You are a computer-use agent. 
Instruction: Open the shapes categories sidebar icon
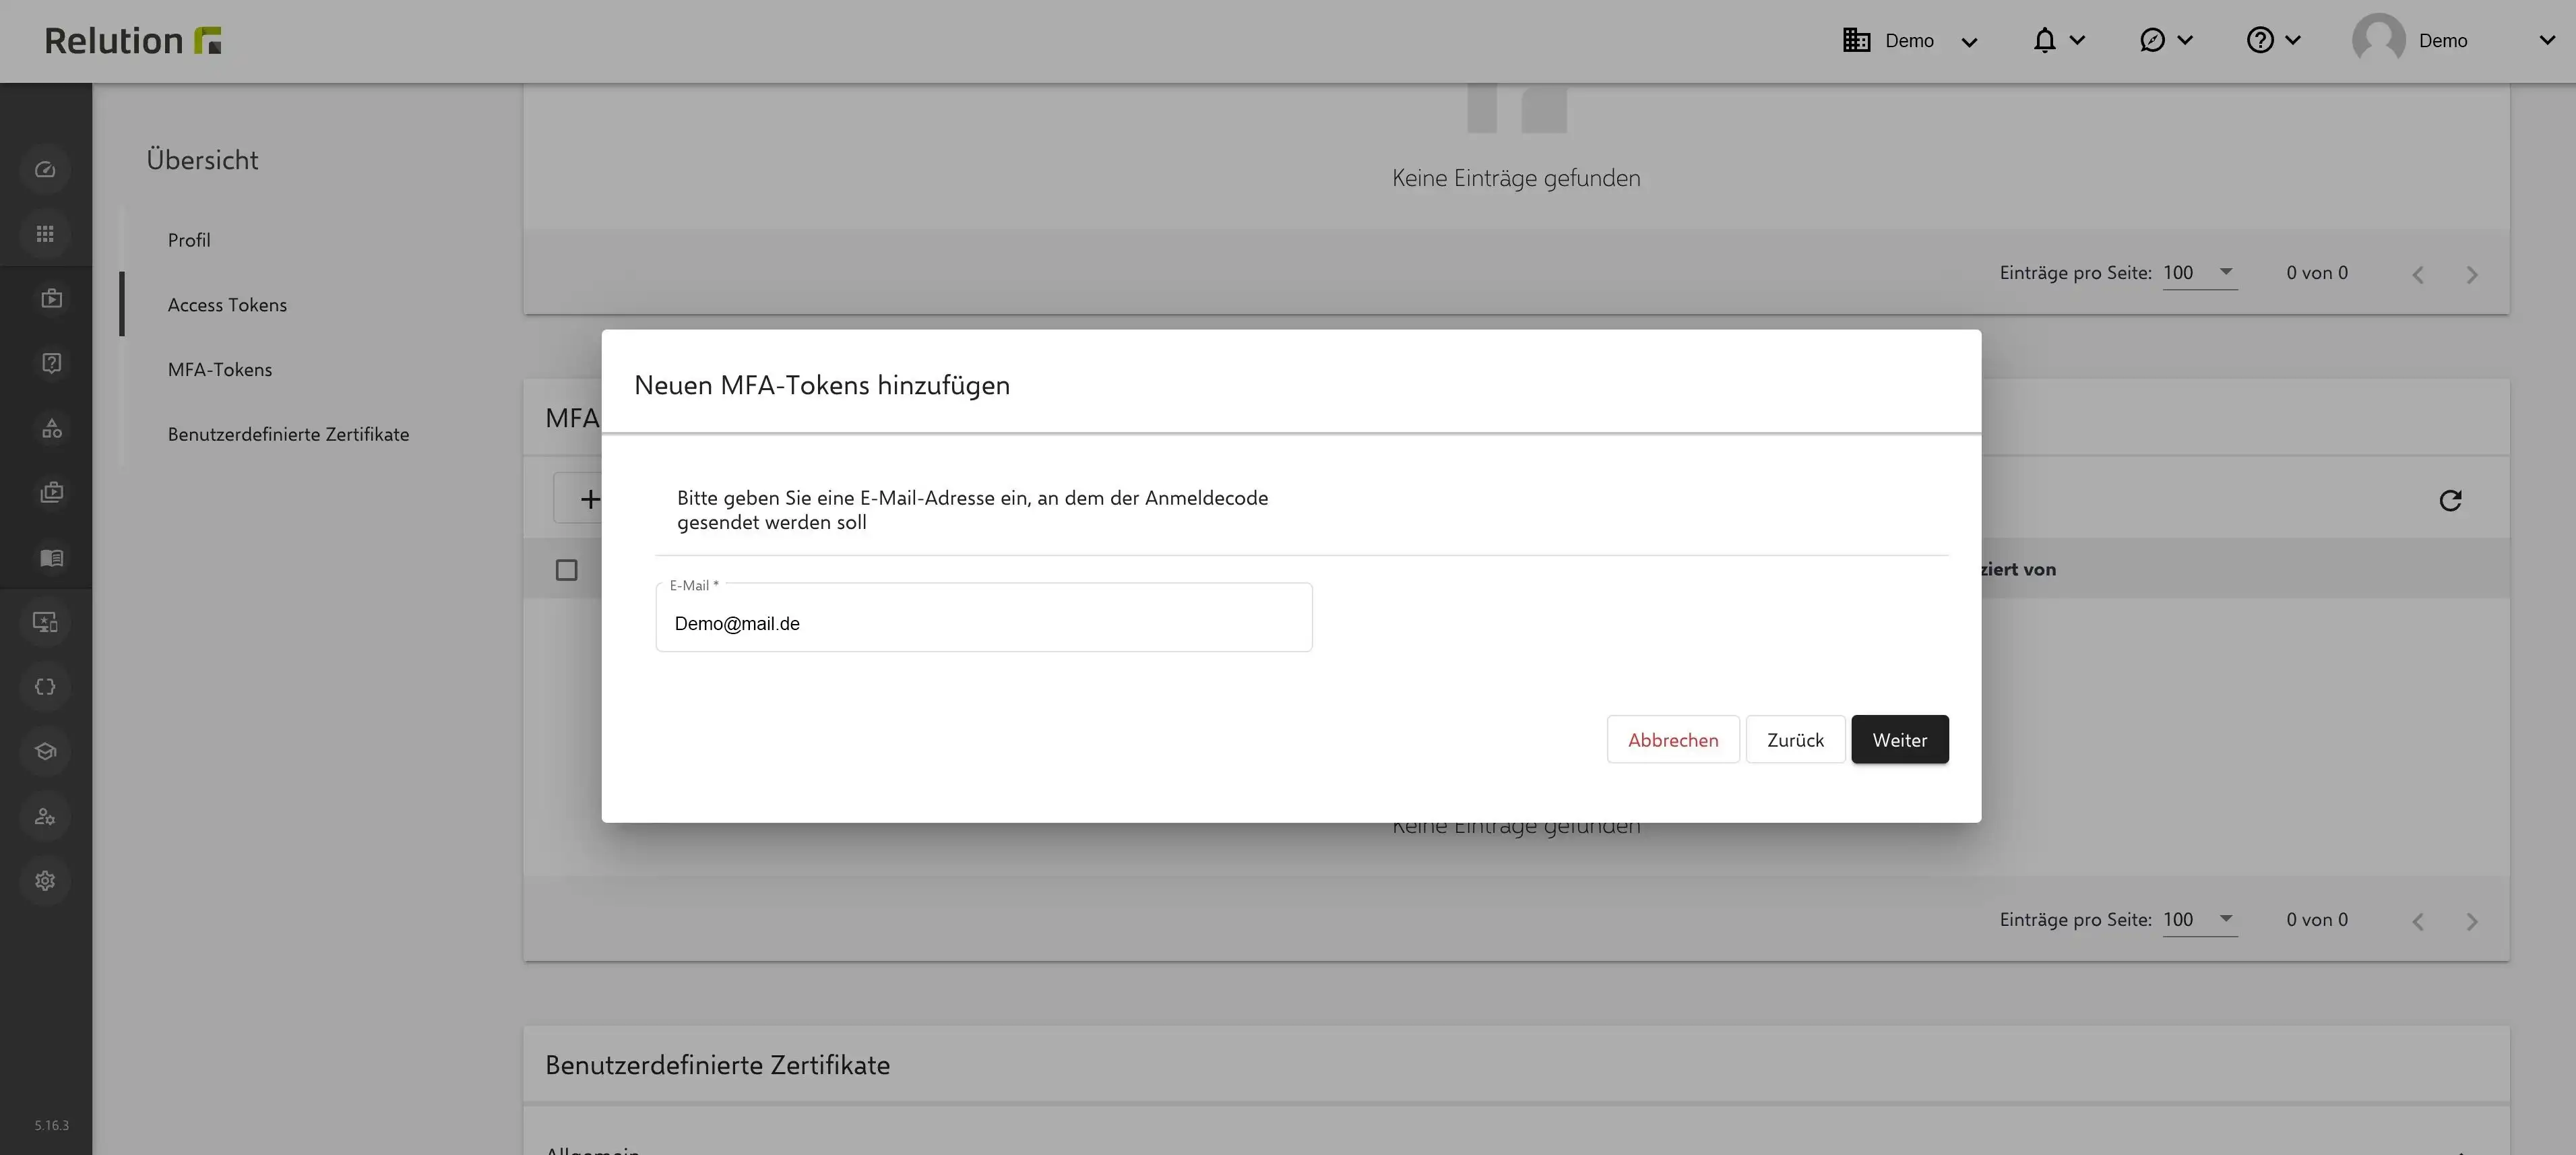click(51, 428)
